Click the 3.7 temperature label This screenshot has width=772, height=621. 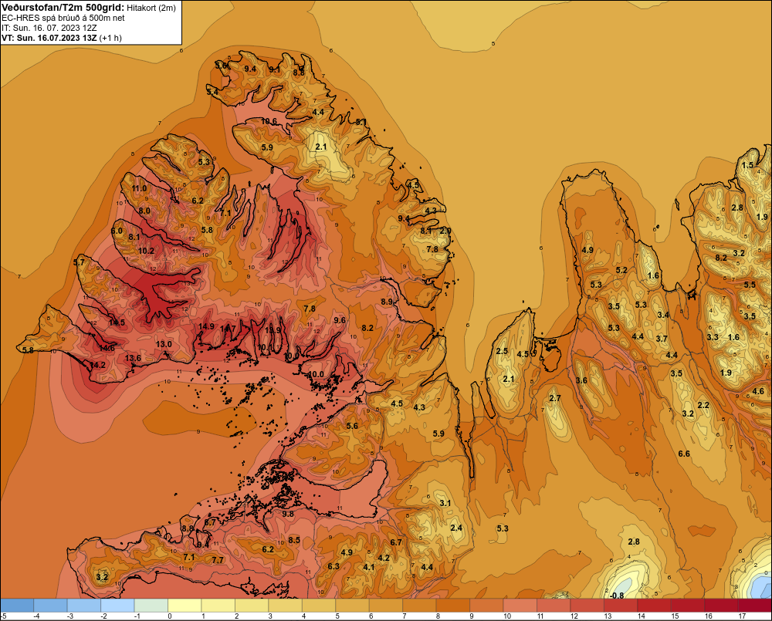coord(662,339)
